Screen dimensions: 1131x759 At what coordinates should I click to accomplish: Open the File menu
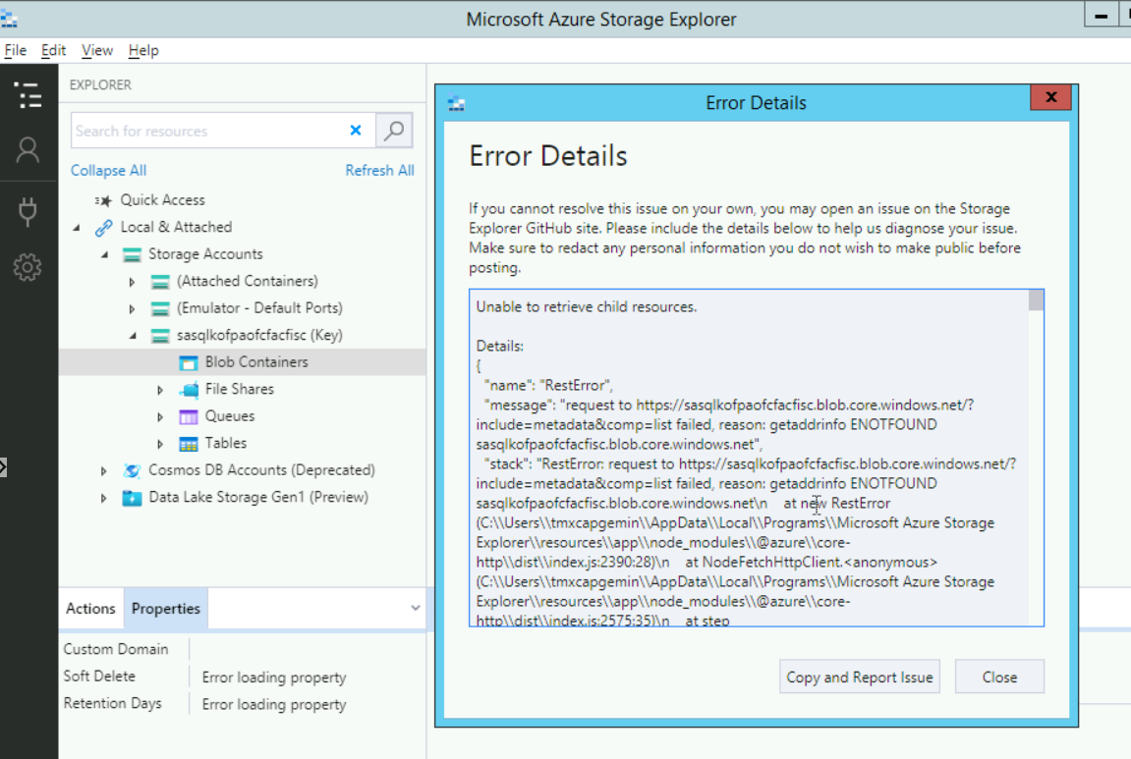coord(15,50)
